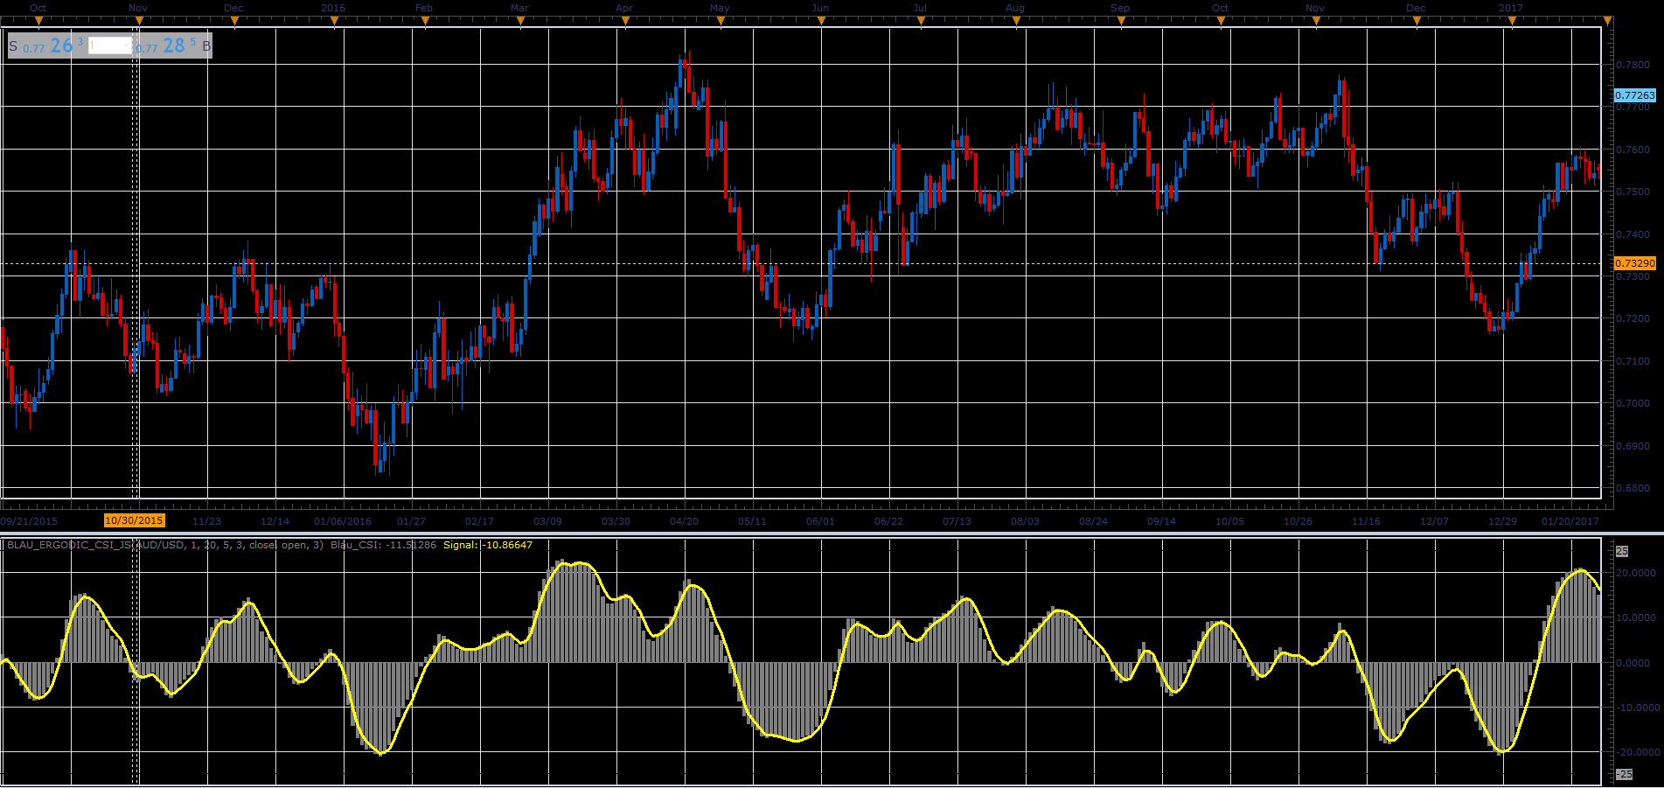1664x788 pixels.
Task: Click the 04/20 date axis label
Action: [x=684, y=521]
